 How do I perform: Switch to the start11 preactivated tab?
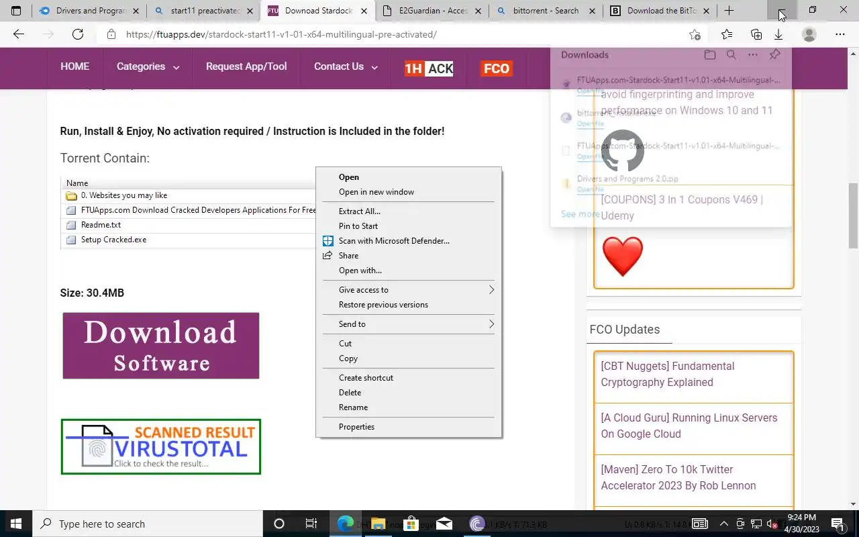pyautogui.click(x=203, y=11)
